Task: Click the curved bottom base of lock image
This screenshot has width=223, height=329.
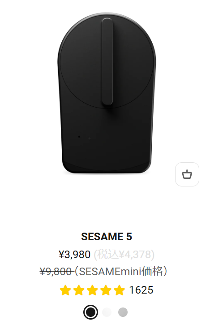Action: [x=107, y=168]
